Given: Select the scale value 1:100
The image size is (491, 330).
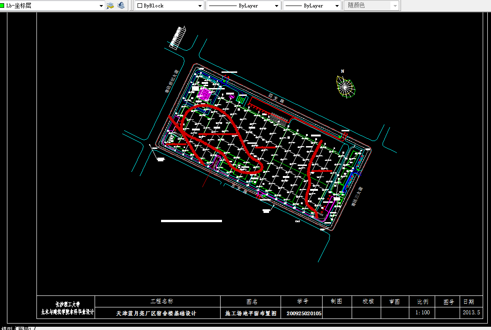Looking at the screenshot, I should [x=422, y=312].
